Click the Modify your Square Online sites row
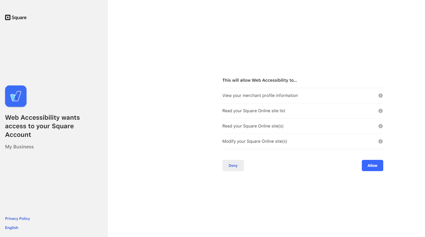Viewport: 425px width, 237px height. pyautogui.click(x=255, y=141)
